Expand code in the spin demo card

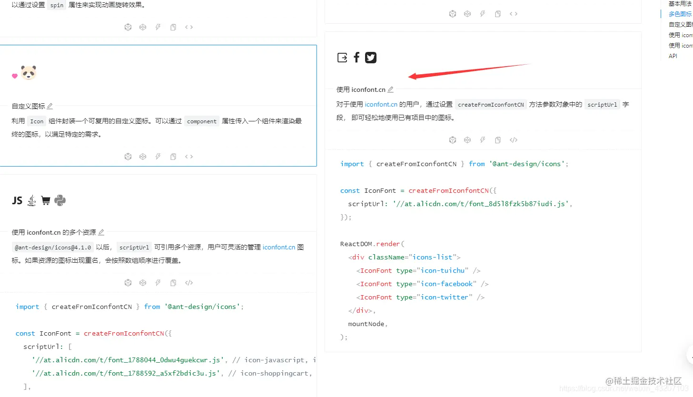point(189,27)
